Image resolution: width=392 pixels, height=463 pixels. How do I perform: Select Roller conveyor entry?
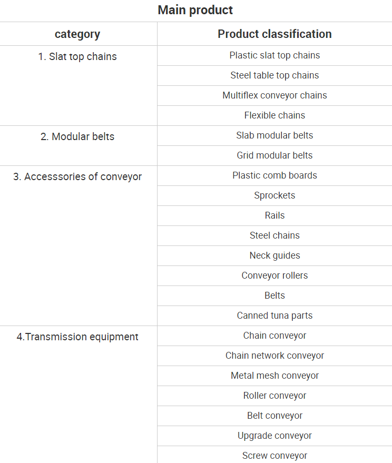(x=275, y=396)
